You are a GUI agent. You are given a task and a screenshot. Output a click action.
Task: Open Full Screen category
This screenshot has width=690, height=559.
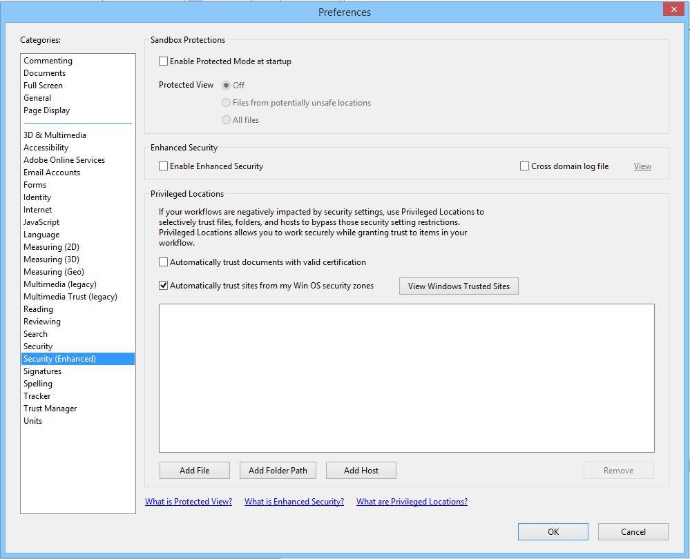78,86
